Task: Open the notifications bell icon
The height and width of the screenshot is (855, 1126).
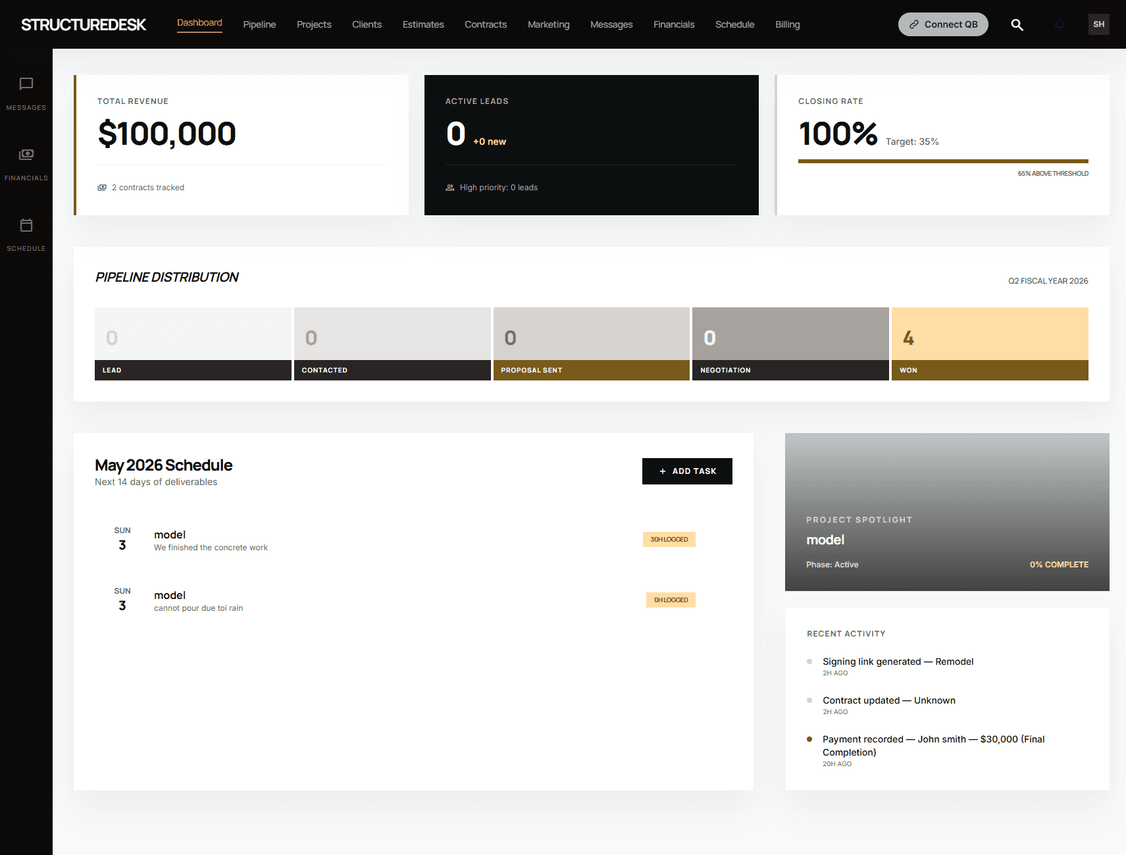Action: pos(1060,24)
